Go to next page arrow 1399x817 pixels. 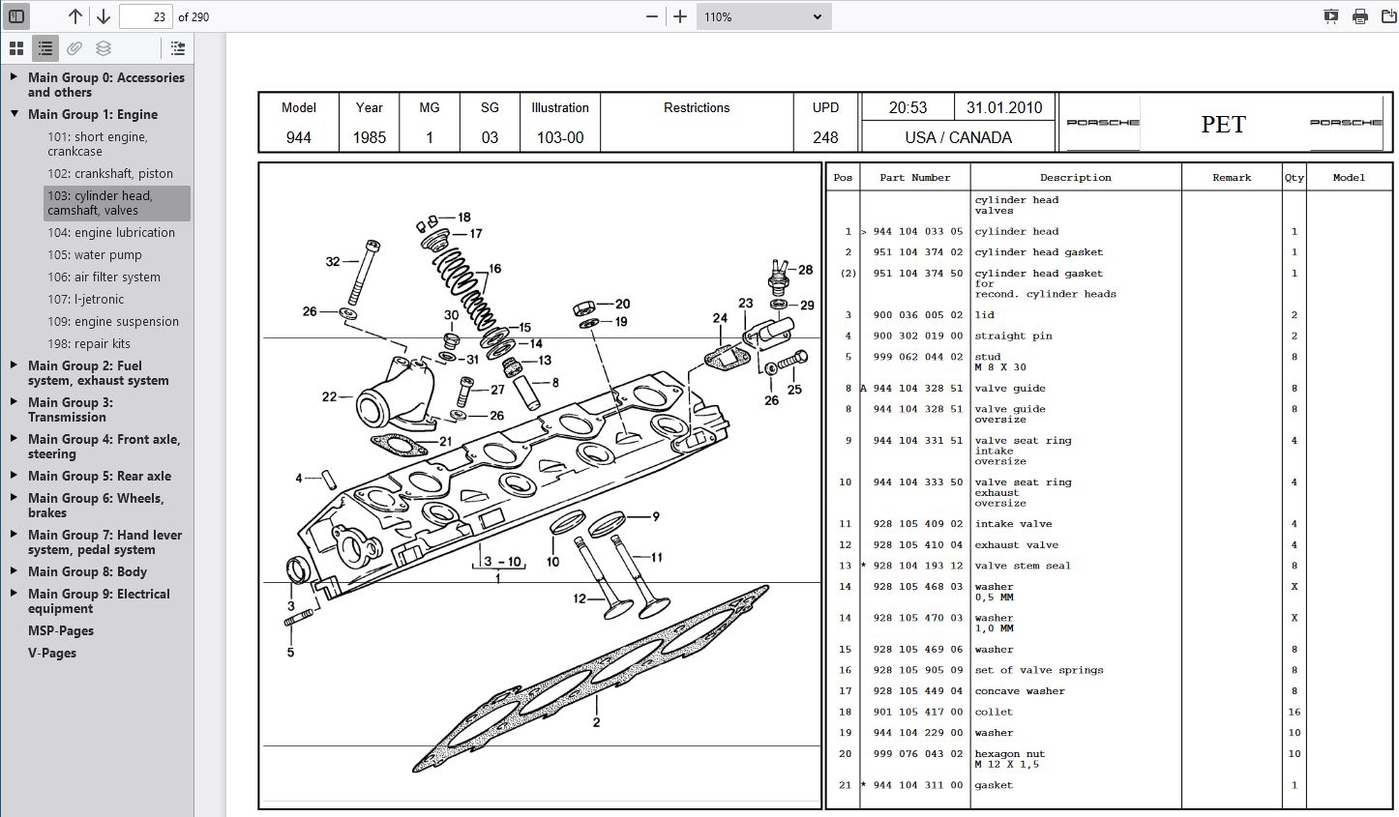pyautogui.click(x=104, y=16)
